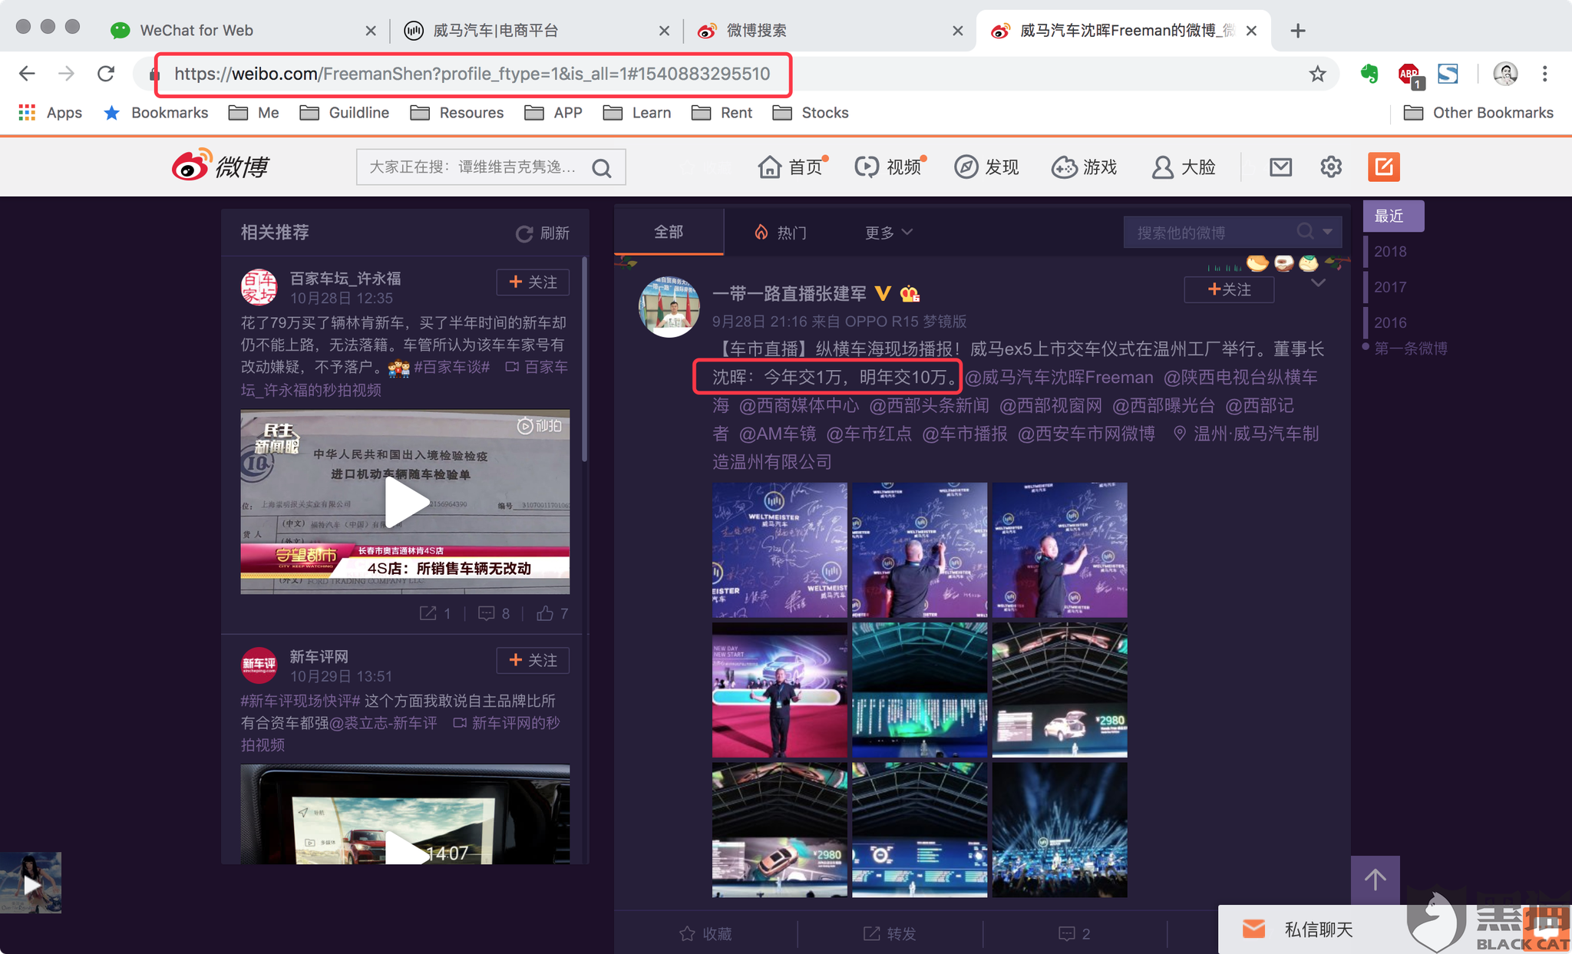Click the Weibo compose post icon
The height and width of the screenshot is (954, 1572).
click(1383, 167)
